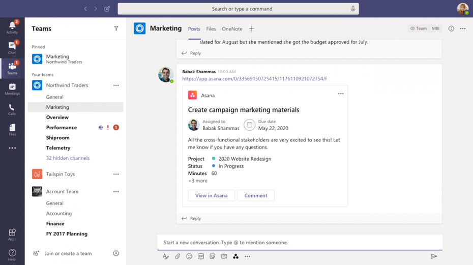Show more apps ellipsis in sidebar
473x265 pixels.
click(x=12, y=148)
